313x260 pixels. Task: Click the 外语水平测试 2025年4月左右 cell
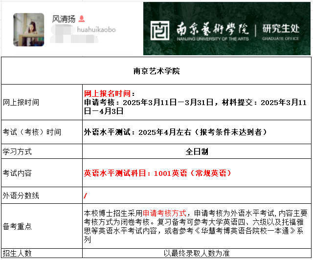click(x=197, y=132)
